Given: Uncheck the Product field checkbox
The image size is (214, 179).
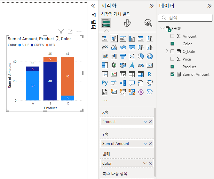Looking at the screenshot, I should point(172,67).
